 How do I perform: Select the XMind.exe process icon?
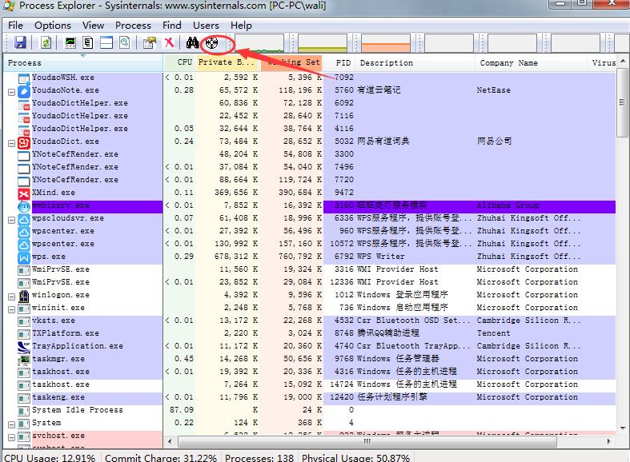(x=24, y=193)
